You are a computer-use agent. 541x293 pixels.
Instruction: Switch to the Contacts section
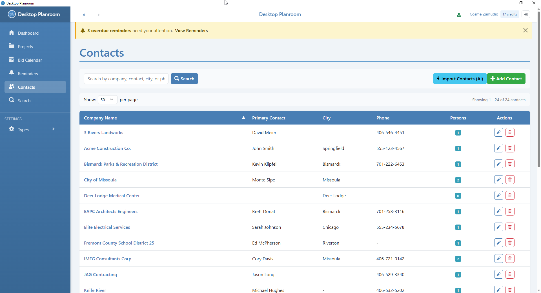tap(26, 87)
